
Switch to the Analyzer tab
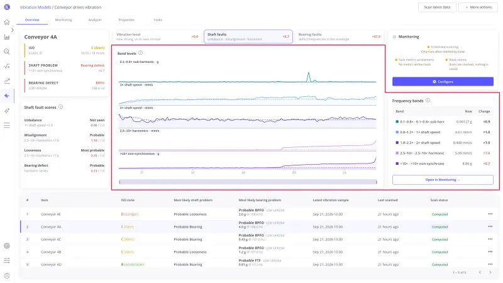pyautogui.click(x=95, y=20)
